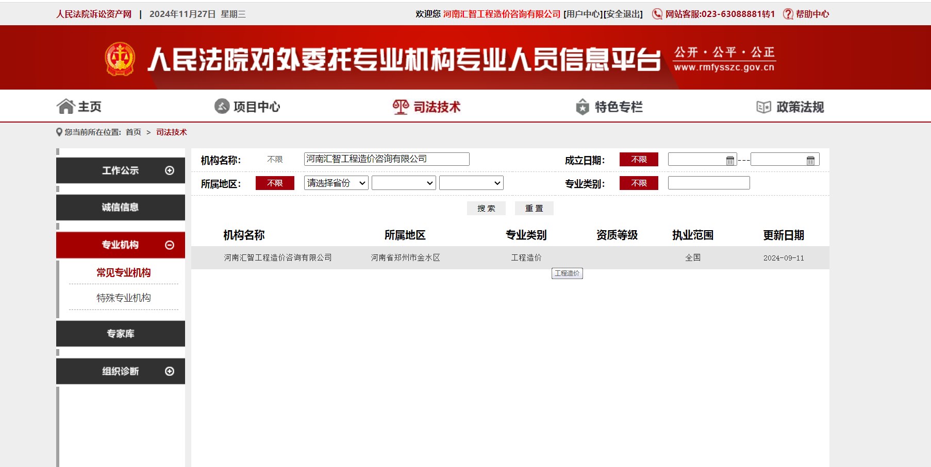Viewport: 931px width, 467px height.
Task: Click the 重置 button
Action: coord(534,208)
